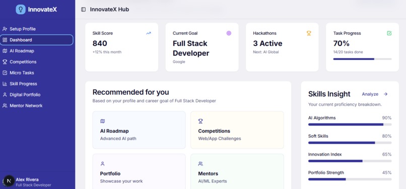Image resolution: width=406 pixels, height=189 pixels.
Task: Click the Full Stack Developer goal card
Action: click(x=202, y=47)
